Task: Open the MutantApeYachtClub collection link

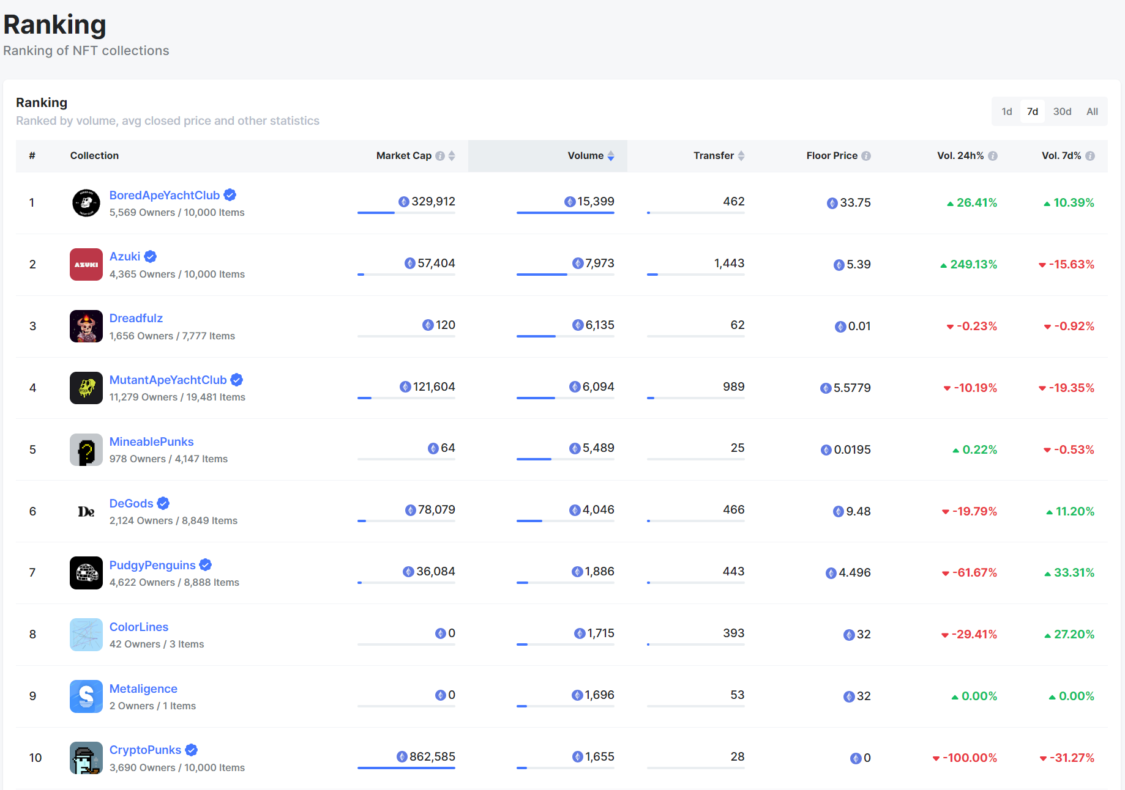Action: (168, 380)
